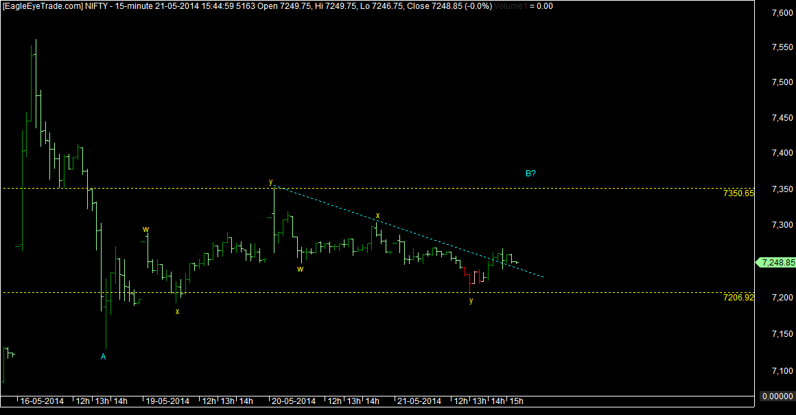Screen dimensions: 796x415
Task: Click the 0.00000 value below price axis
Action: click(x=777, y=396)
